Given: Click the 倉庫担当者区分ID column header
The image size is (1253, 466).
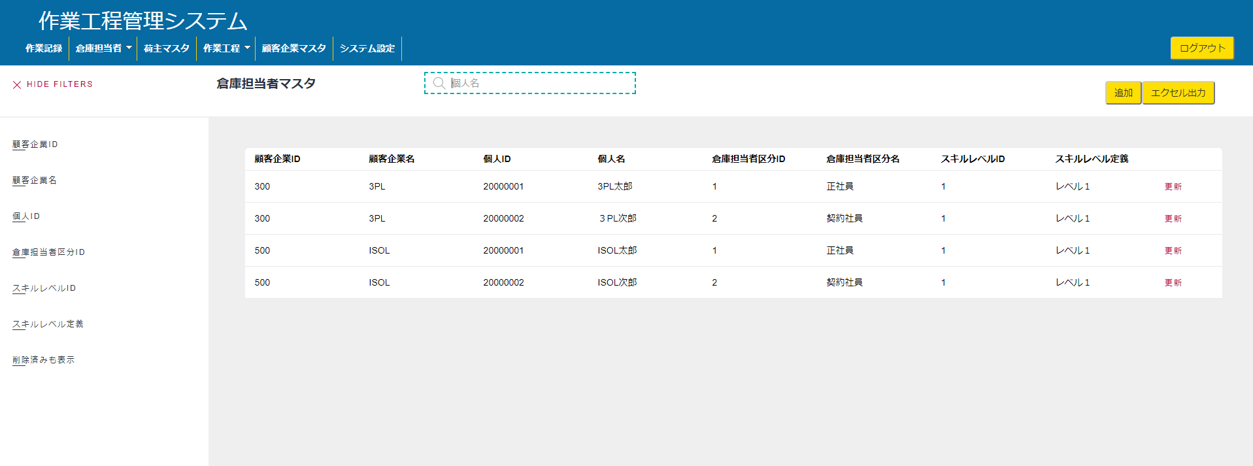Looking at the screenshot, I should (749, 159).
